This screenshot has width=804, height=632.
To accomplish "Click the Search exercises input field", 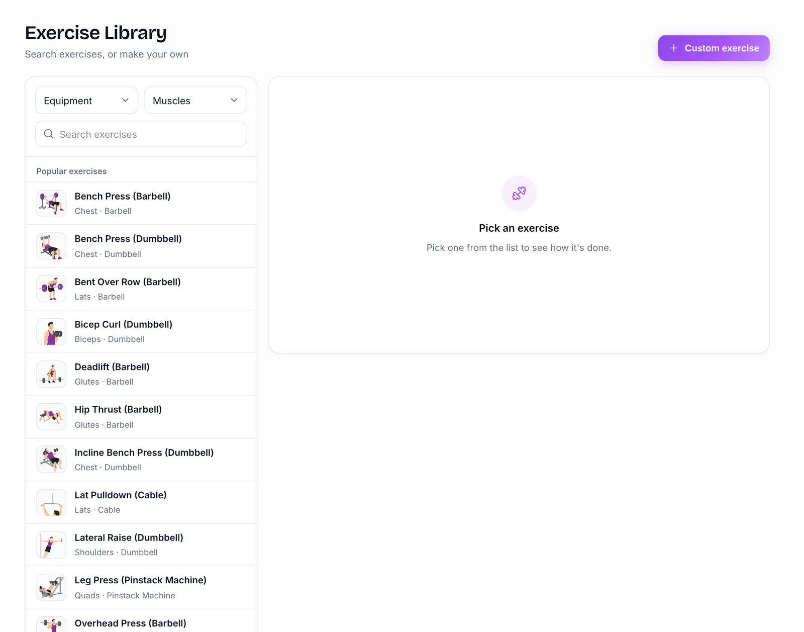I will [x=141, y=134].
